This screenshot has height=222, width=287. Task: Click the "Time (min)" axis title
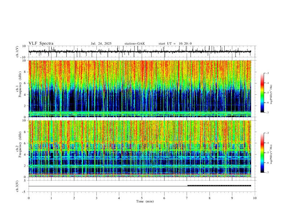click(x=145, y=201)
